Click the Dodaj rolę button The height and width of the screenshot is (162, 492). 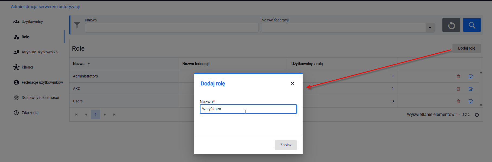pyautogui.click(x=467, y=48)
